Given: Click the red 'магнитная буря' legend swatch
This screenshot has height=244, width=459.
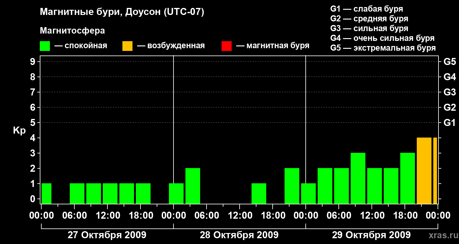Looking at the screenshot, I should click(226, 46).
